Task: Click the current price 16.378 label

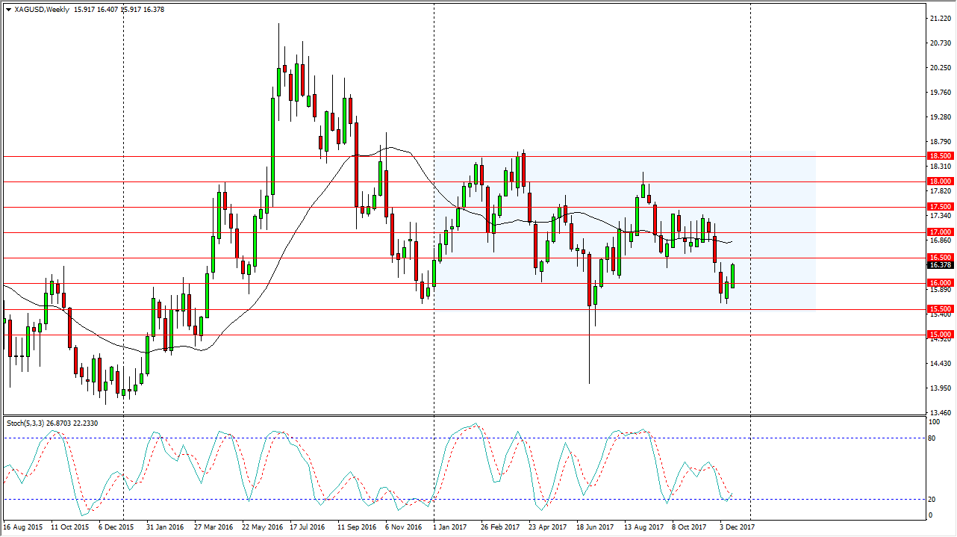Action: pyautogui.click(x=940, y=265)
